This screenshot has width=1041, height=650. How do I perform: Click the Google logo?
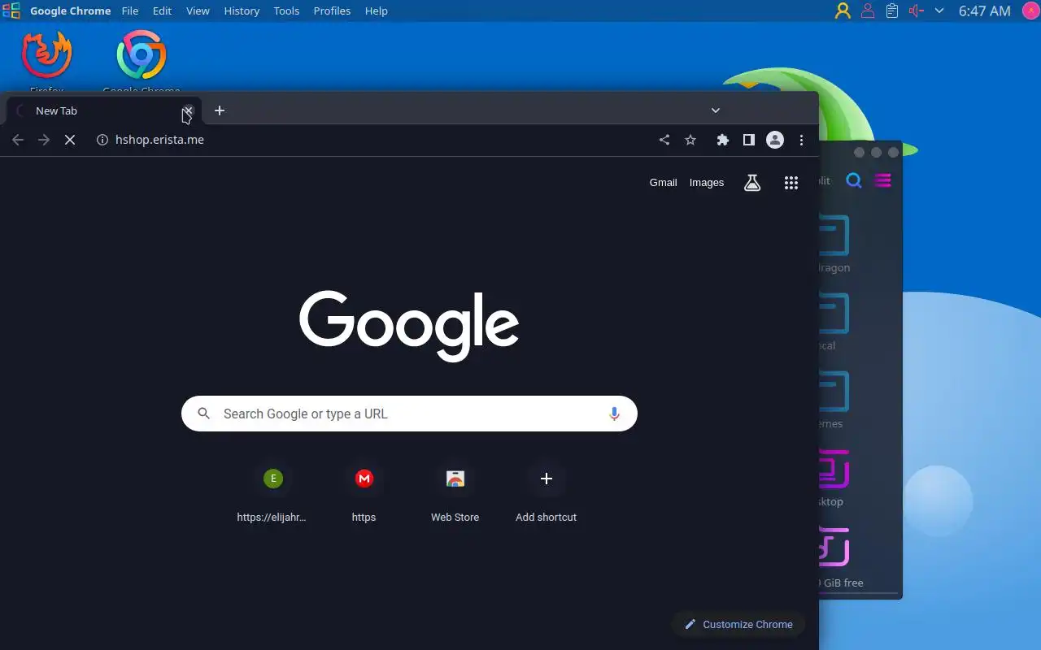pos(409,325)
